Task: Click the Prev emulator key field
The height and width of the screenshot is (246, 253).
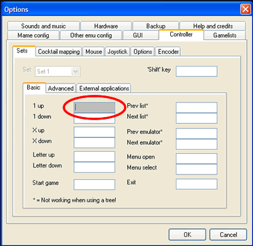Action: point(197,133)
